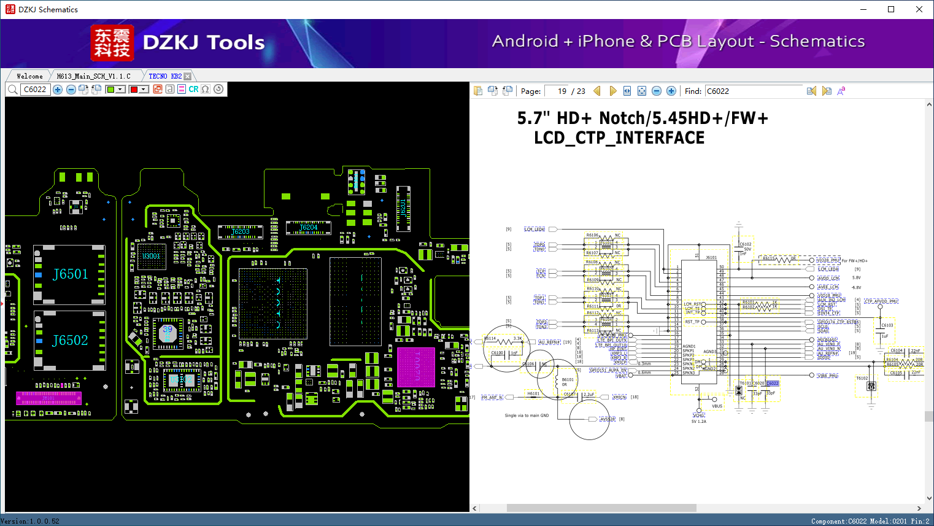Find previous match in schematic

point(811,91)
